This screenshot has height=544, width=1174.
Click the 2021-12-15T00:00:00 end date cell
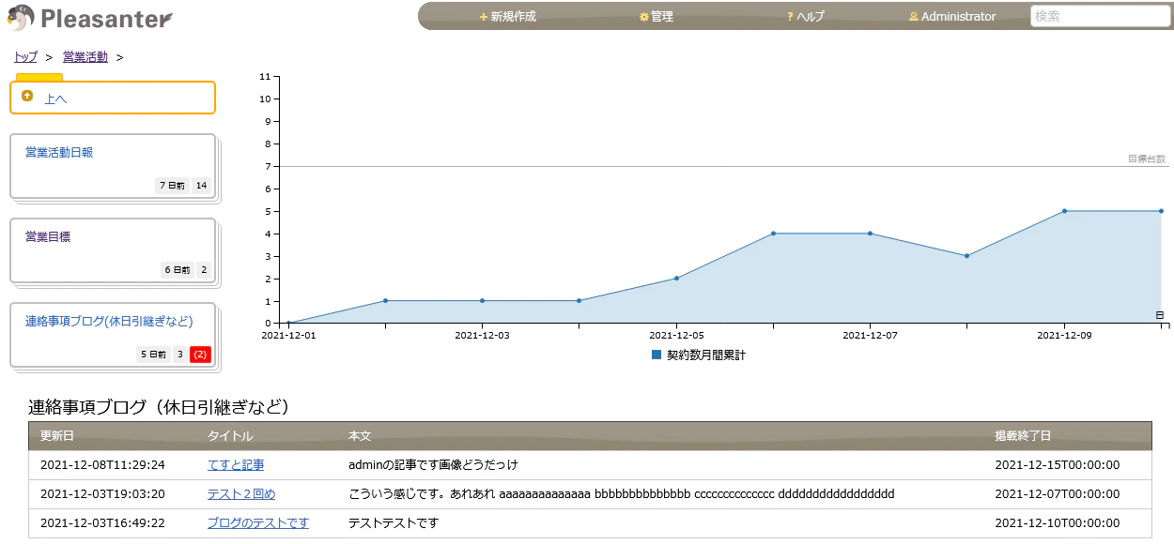[1068, 465]
